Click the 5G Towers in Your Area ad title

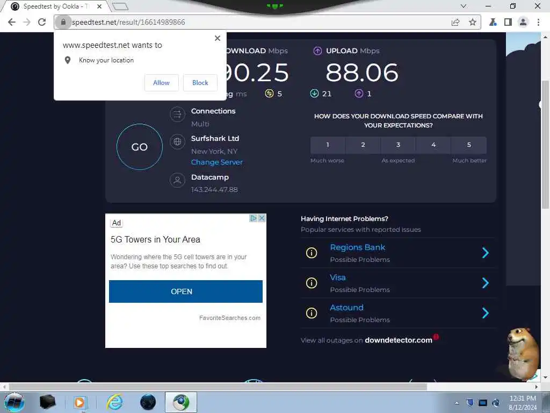click(x=155, y=239)
